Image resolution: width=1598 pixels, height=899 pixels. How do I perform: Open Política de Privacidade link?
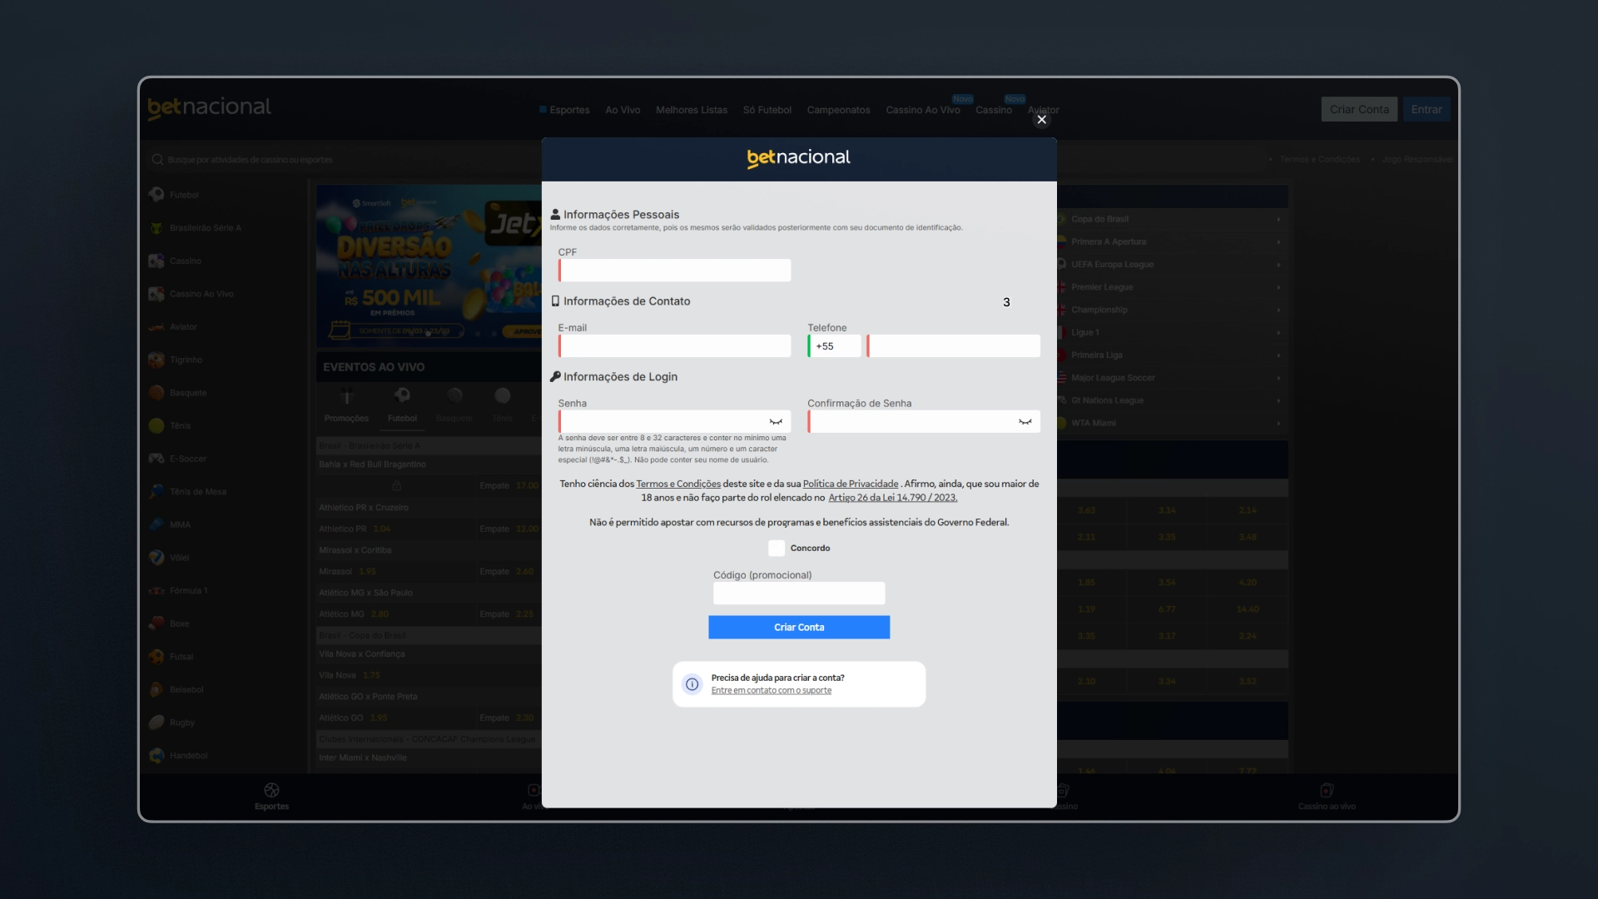(x=851, y=484)
